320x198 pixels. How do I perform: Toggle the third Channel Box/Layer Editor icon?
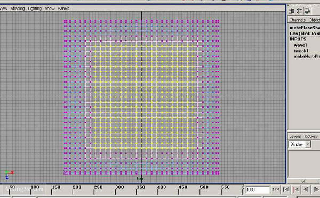point(308,11)
